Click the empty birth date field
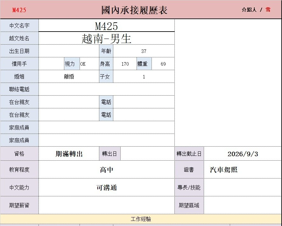 69,51
